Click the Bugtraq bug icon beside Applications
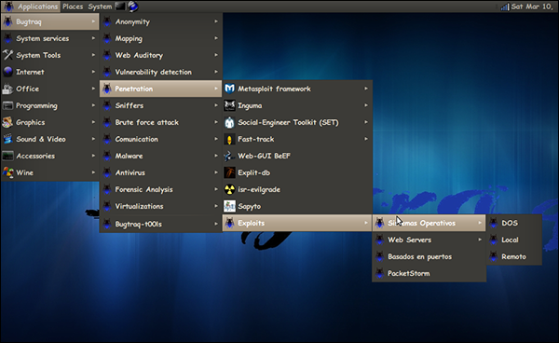559x343 pixels. point(9,7)
